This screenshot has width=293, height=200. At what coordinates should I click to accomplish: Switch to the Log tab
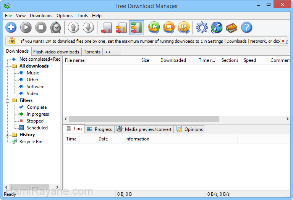click(x=74, y=129)
